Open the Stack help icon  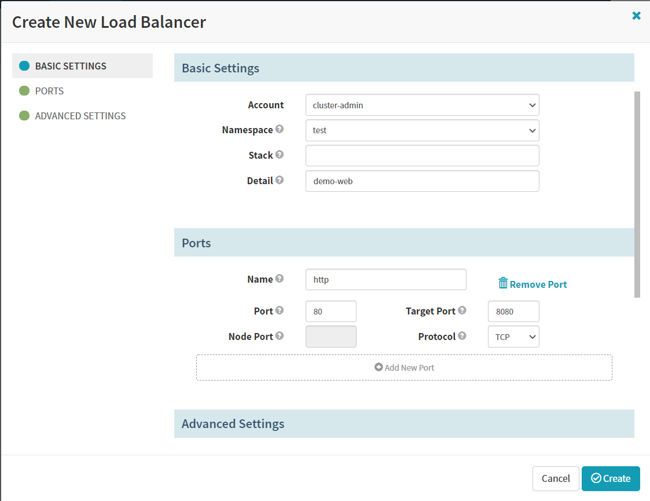coord(280,154)
